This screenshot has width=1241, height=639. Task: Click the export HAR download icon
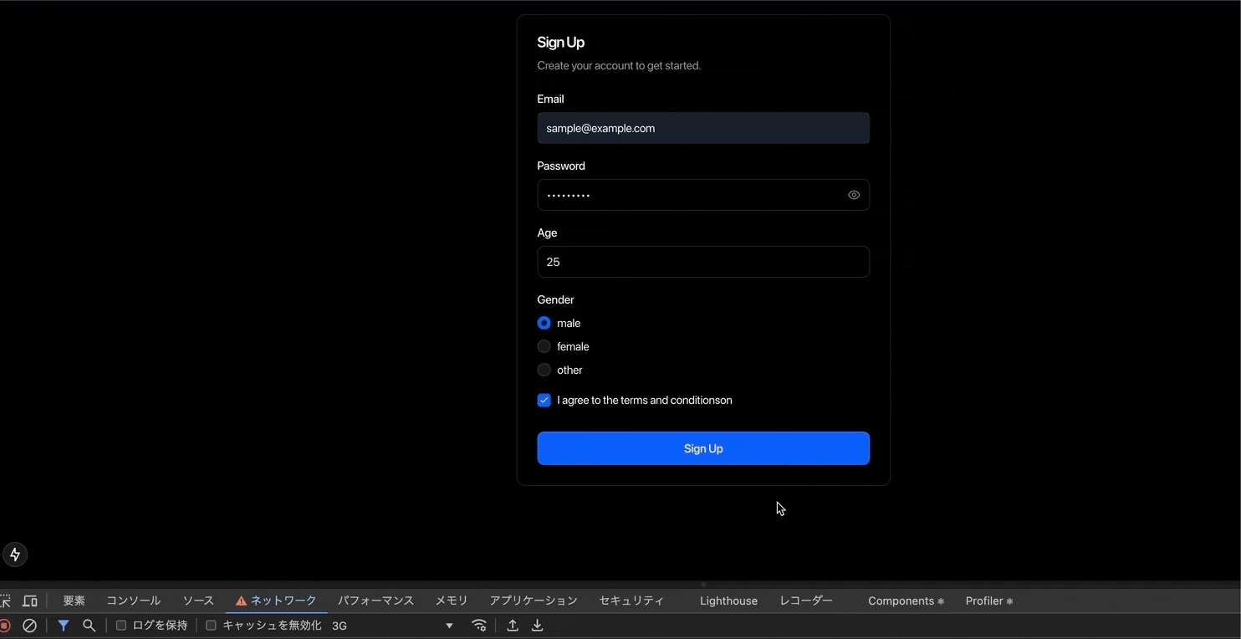538,626
